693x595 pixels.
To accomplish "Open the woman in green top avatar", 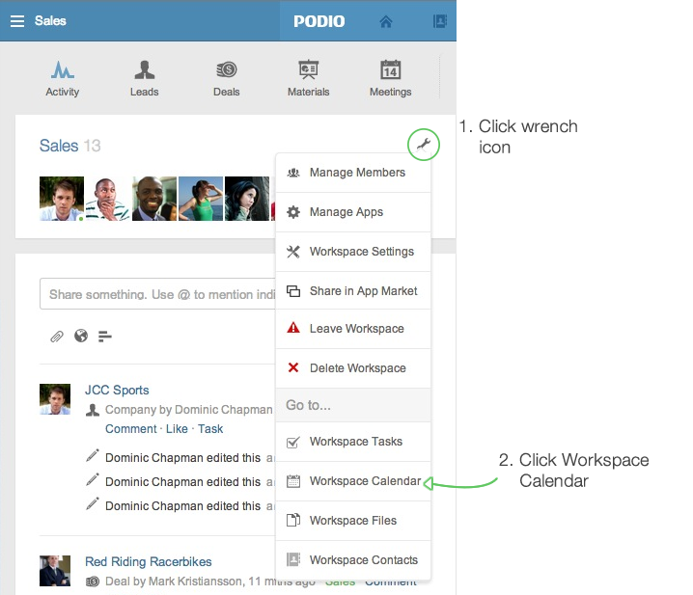I will [201, 199].
